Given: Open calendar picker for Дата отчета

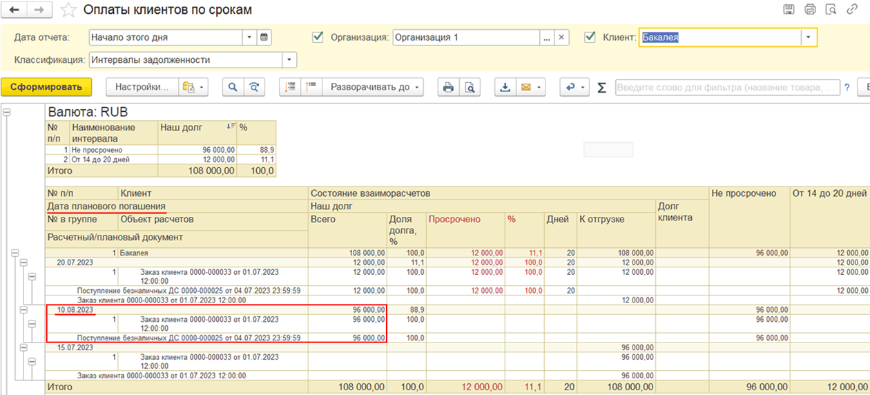Looking at the screenshot, I should coord(264,37).
